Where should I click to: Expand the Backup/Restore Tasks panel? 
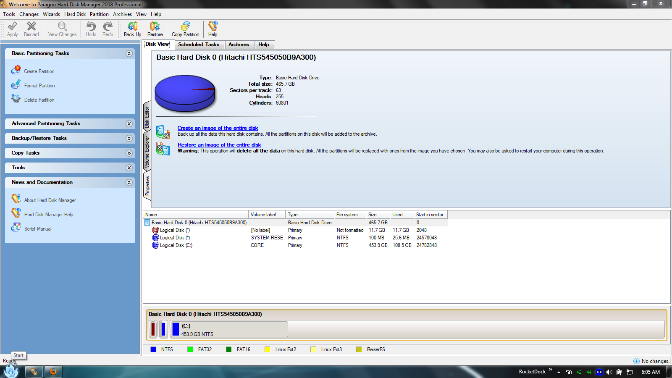[x=129, y=138]
